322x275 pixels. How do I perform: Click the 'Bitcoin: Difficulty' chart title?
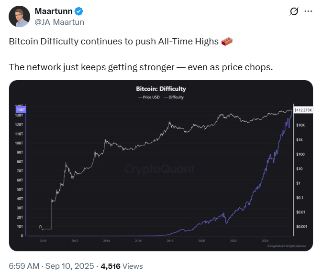[x=160, y=89]
